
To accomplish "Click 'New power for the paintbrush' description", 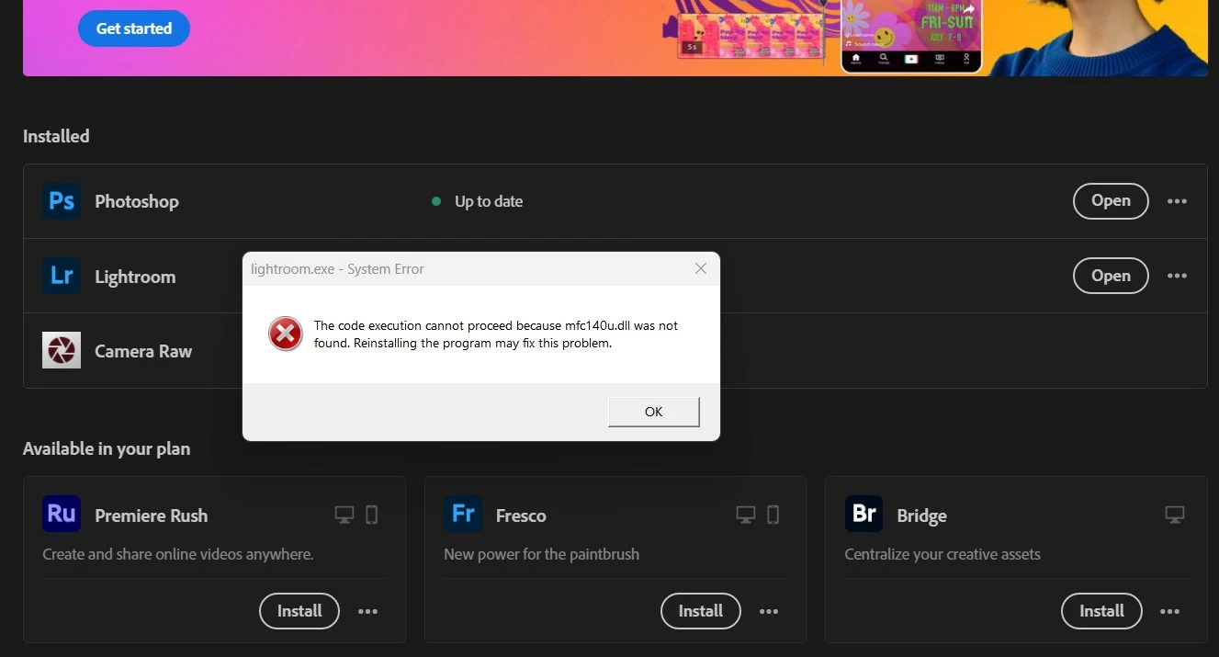I will pos(541,554).
